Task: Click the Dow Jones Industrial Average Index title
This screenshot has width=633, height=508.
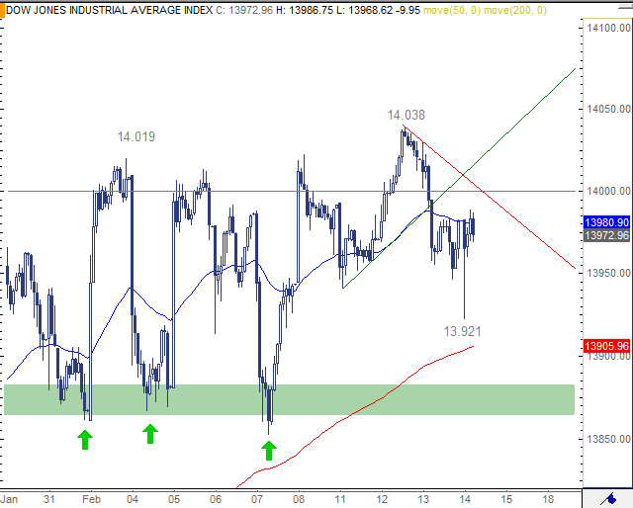Action: tap(99, 10)
